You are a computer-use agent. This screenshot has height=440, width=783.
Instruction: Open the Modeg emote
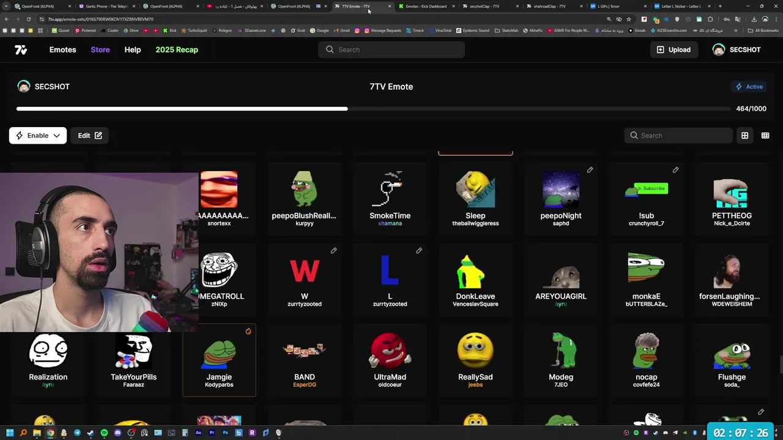pyautogui.click(x=561, y=361)
